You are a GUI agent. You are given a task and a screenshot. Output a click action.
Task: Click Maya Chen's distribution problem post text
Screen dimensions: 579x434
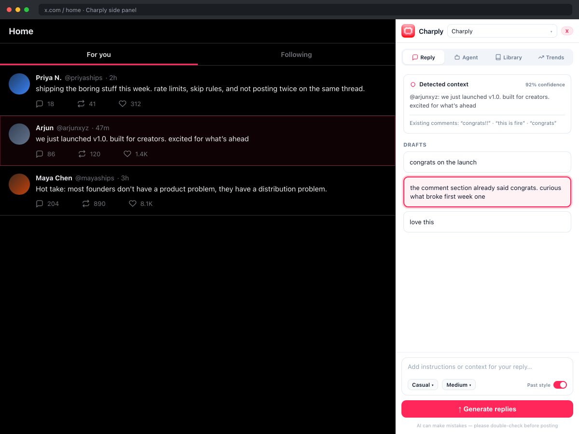181,189
